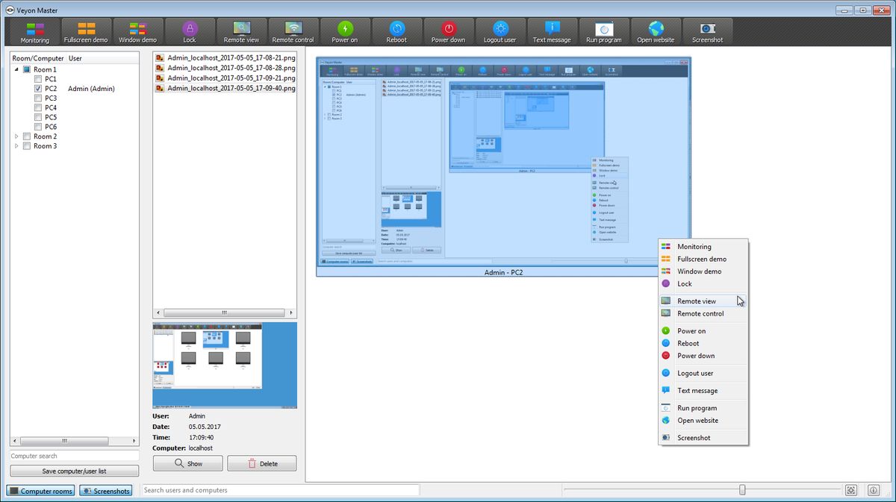Screen dimensions: 896x502
Task: Take a Screenshot using the toolbar icon
Action: [x=707, y=31]
